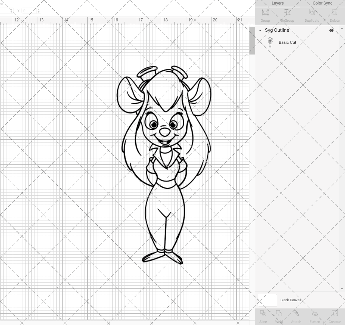The width and height of the screenshot is (345, 325).
Task: Select the Svg Outline layer name
Action: [277, 30]
